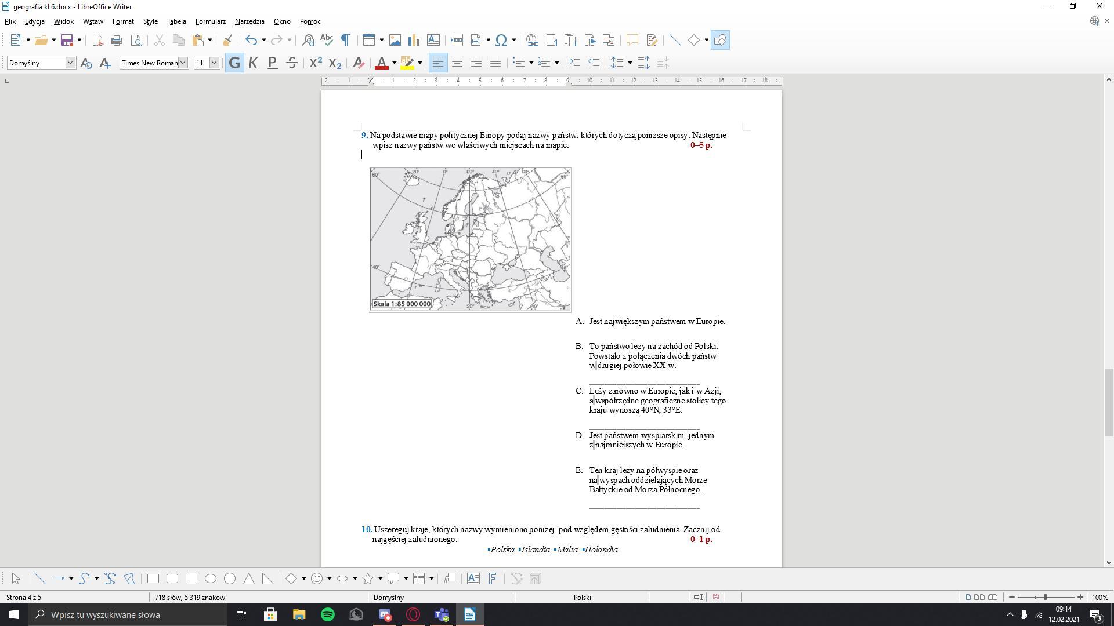The image size is (1114, 626).
Task: Click word count in status bar
Action: coord(190,597)
